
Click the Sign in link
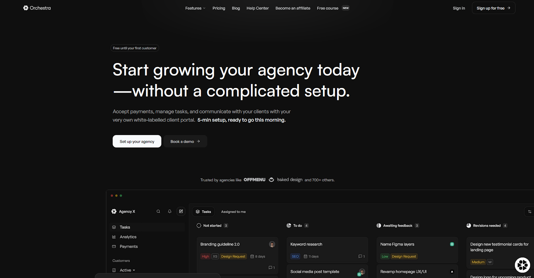coord(459,8)
